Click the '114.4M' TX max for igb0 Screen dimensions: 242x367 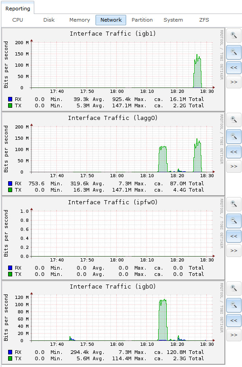pyautogui.click(x=122, y=358)
